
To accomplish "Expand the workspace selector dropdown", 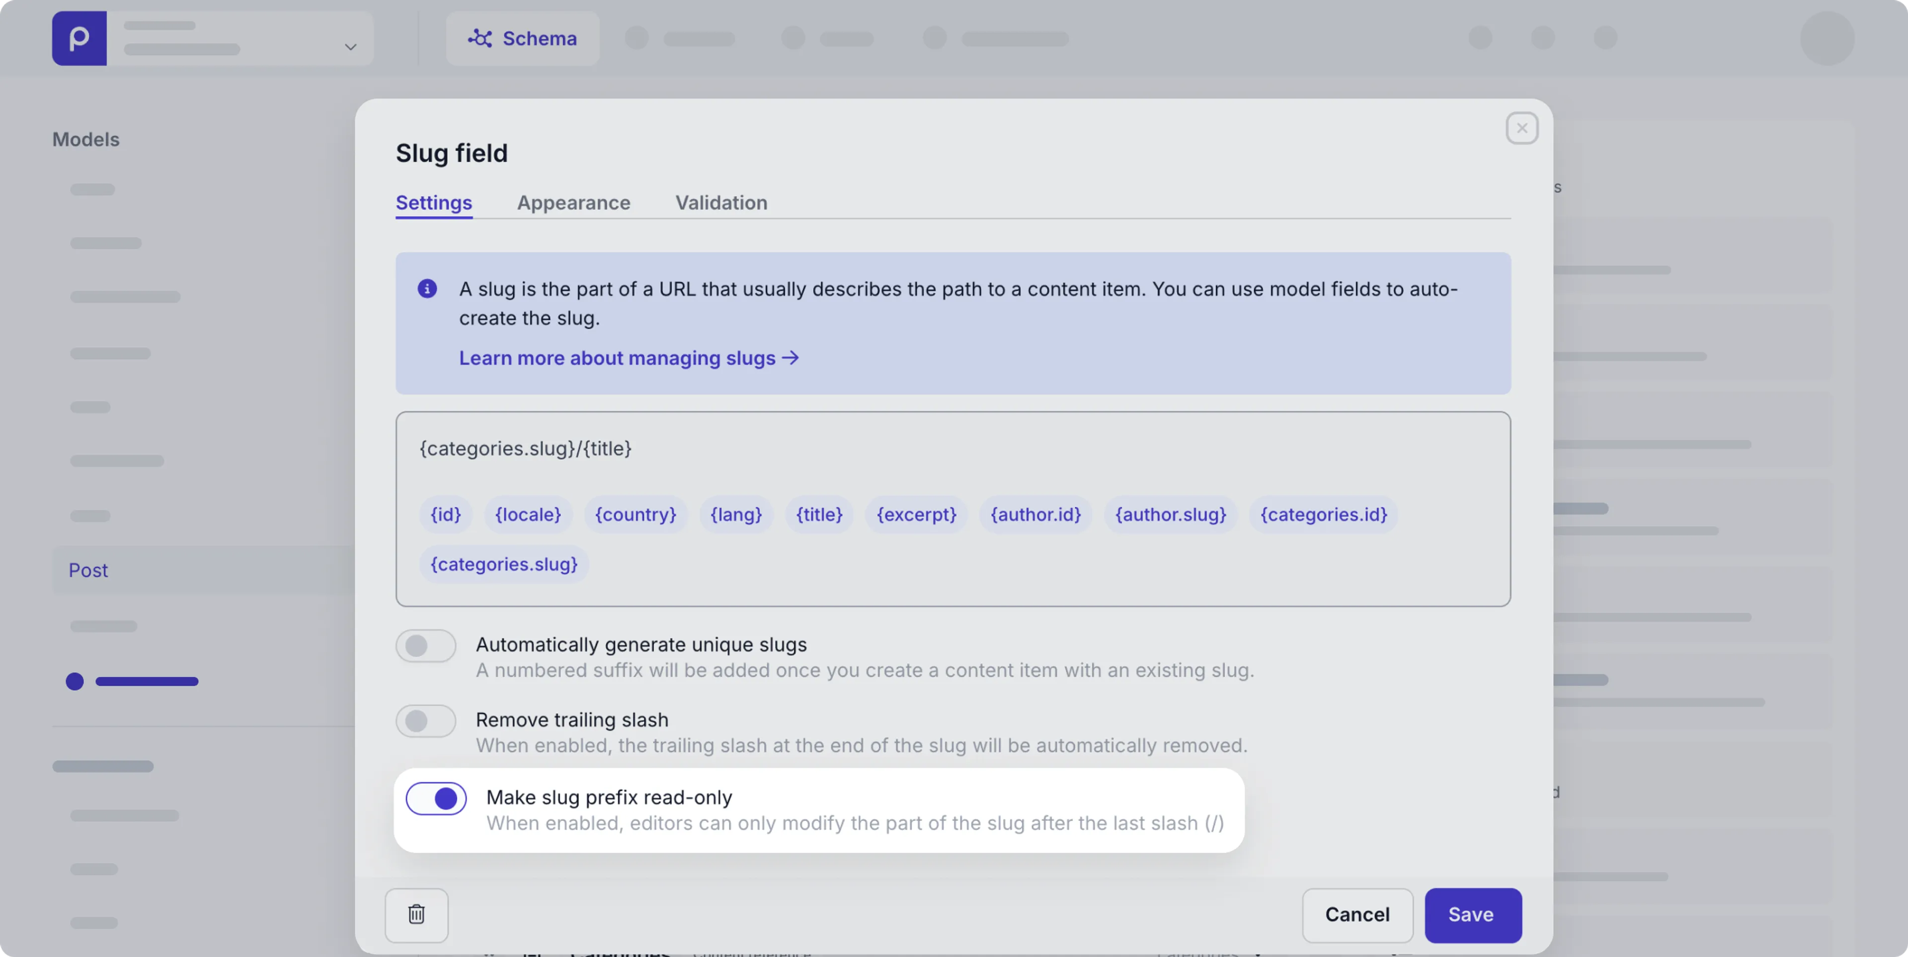I will click(350, 47).
